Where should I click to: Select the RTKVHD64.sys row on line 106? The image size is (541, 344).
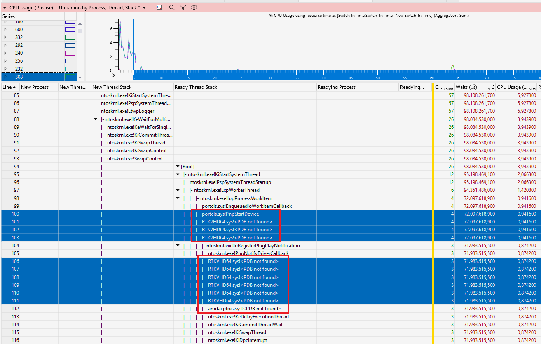click(270, 261)
